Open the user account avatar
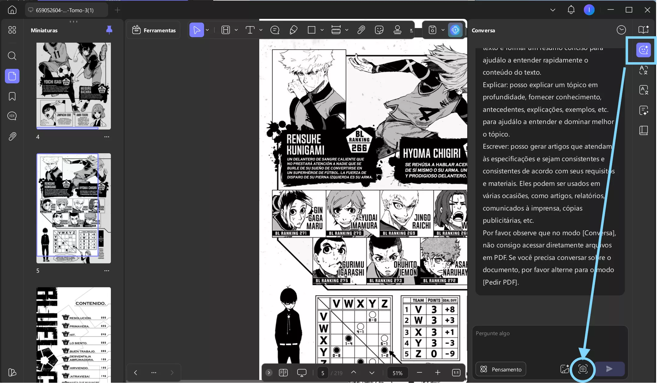The height and width of the screenshot is (383, 657). point(589,10)
